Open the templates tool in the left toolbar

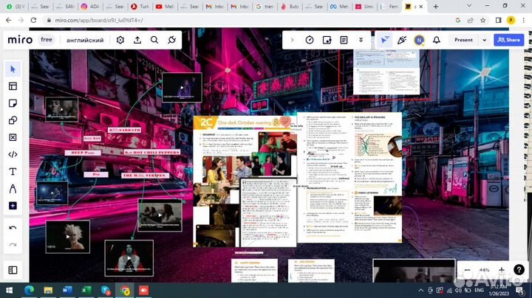(x=13, y=86)
